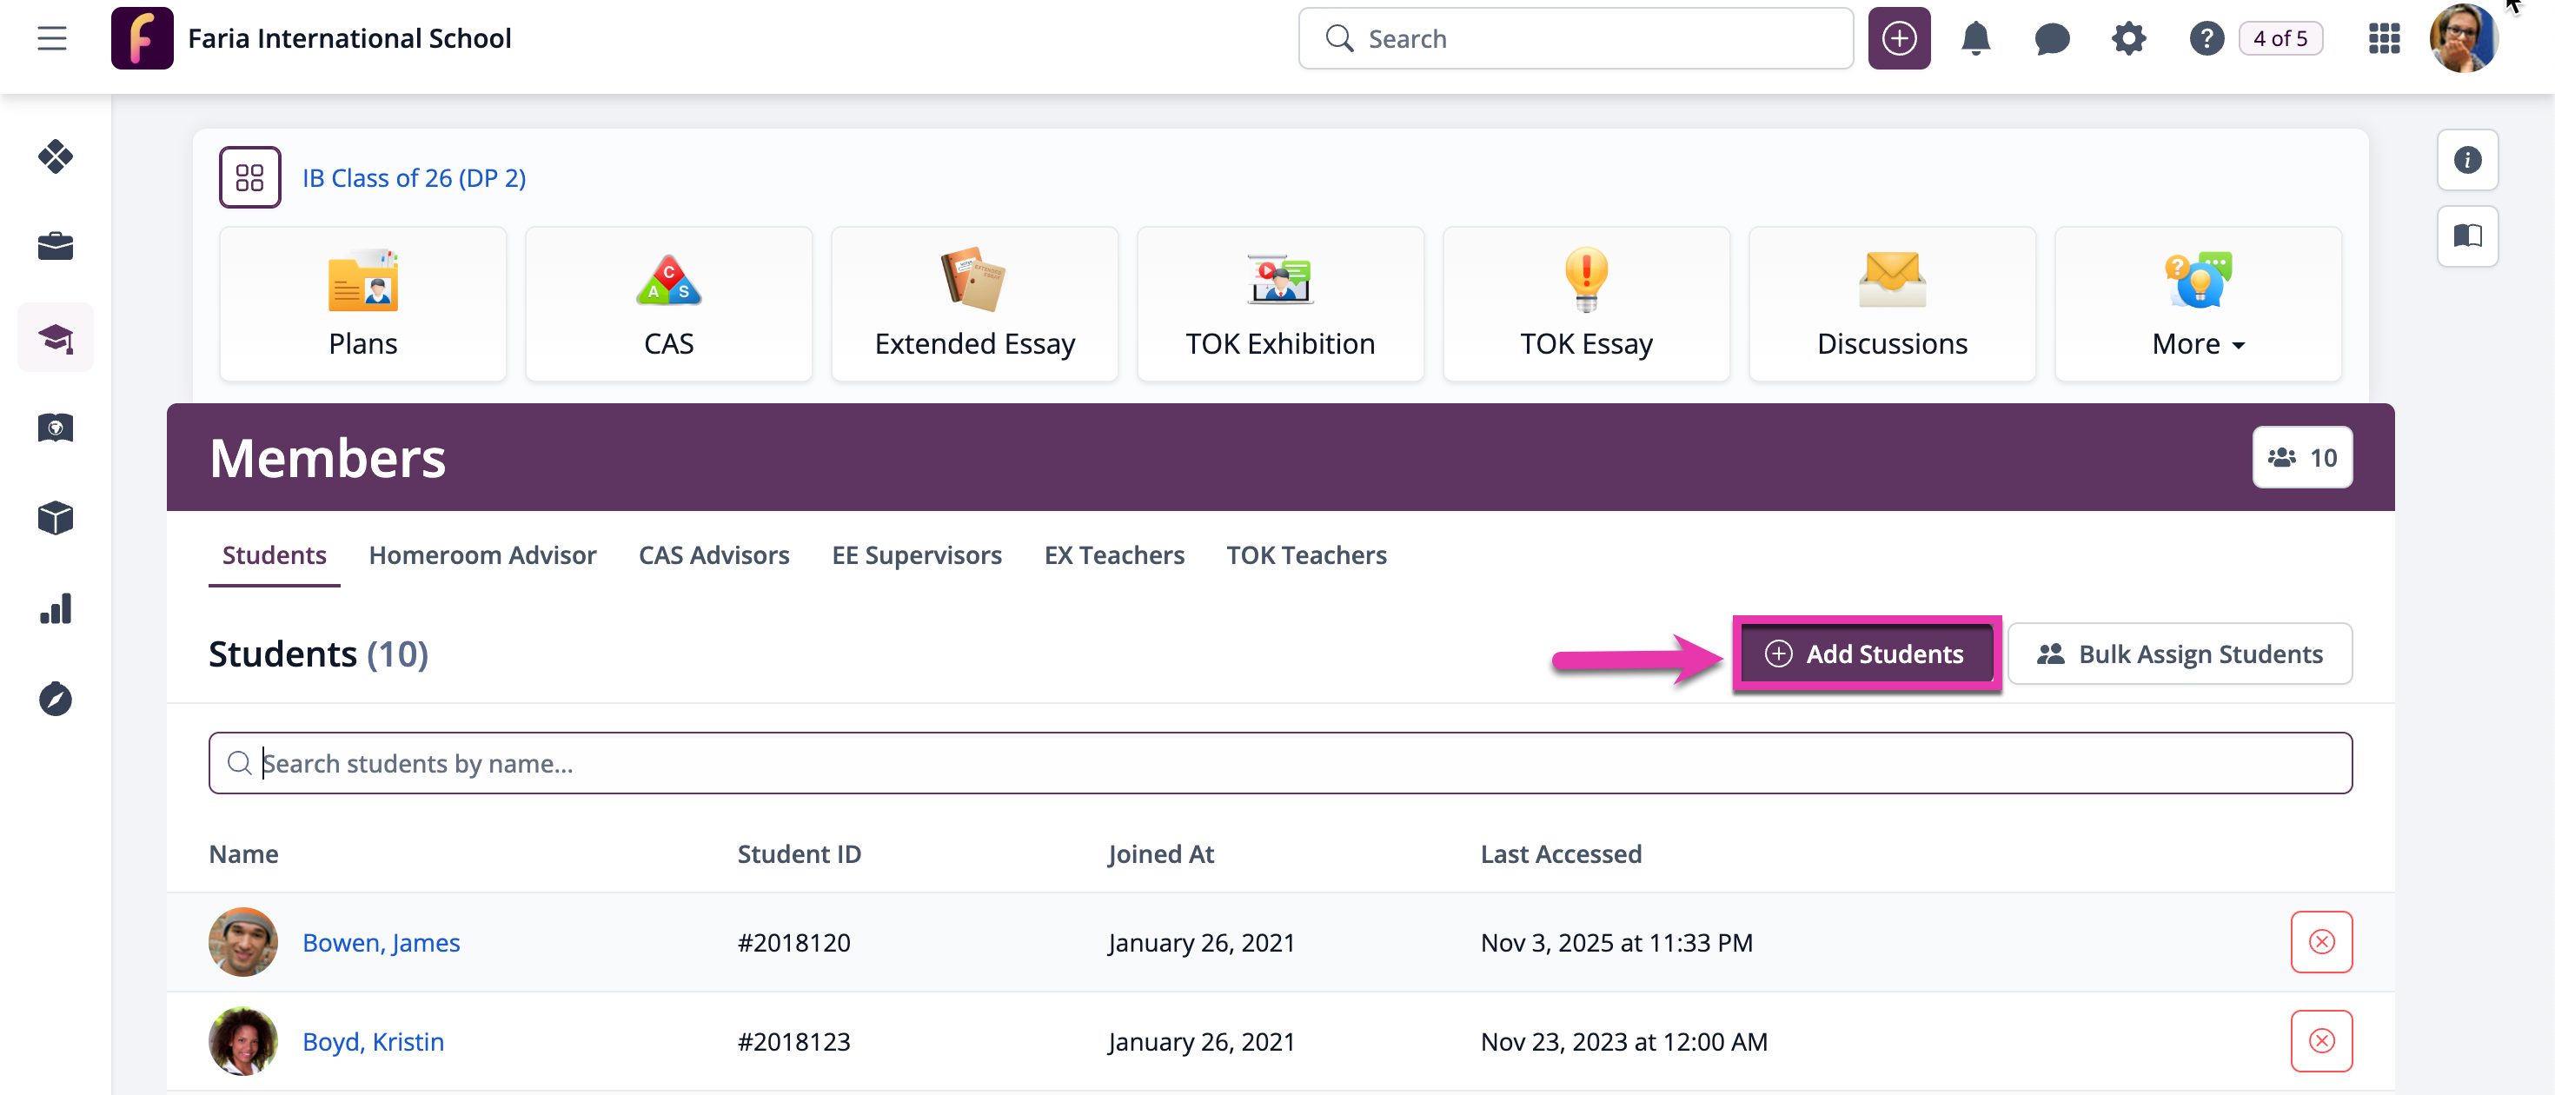Open the apps grid launcher menu
Viewport: 2555px width, 1095px height.
[x=2384, y=37]
